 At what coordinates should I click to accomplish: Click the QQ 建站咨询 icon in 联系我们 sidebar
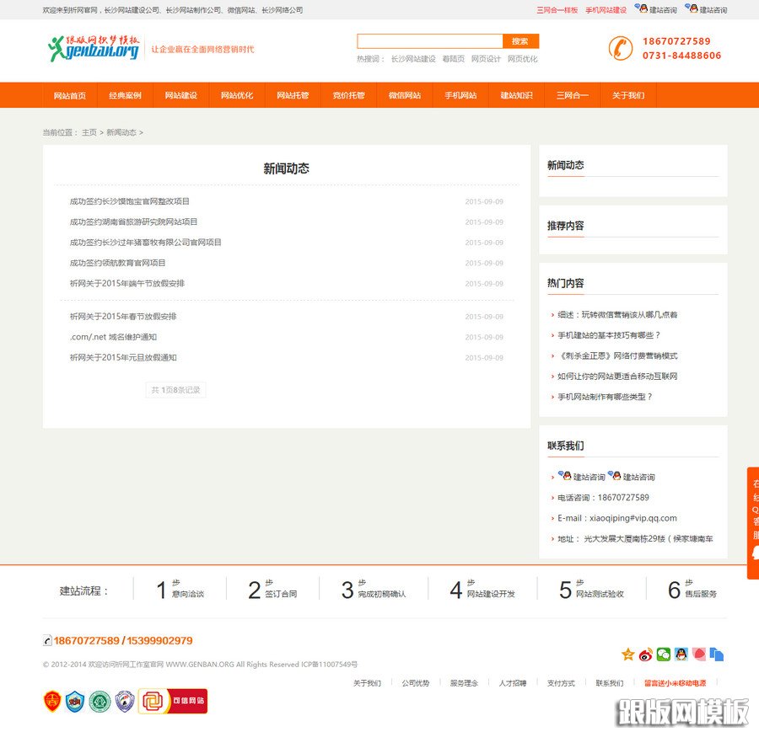click(566, 475)
